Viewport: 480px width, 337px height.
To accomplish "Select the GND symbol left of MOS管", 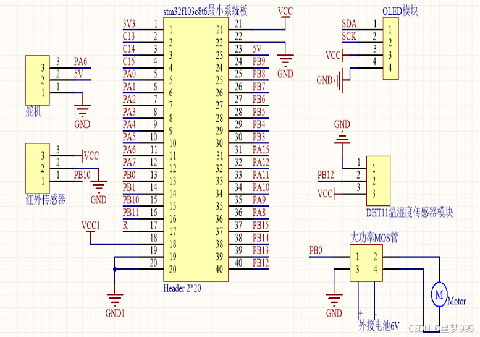I will coord(334,301).
